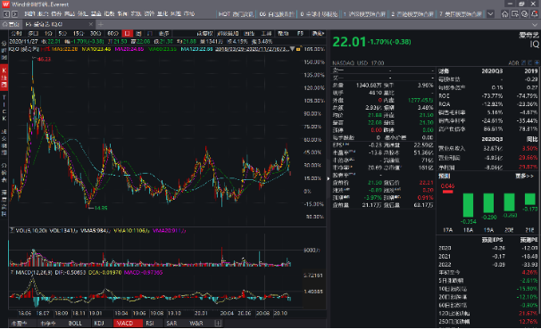Select the RSI indicator tab
Screen dimensions: 541x329
point(150,323)
